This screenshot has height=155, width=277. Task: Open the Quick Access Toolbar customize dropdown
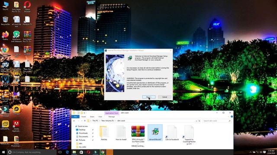pyautogui.click(x=84, y=113)
